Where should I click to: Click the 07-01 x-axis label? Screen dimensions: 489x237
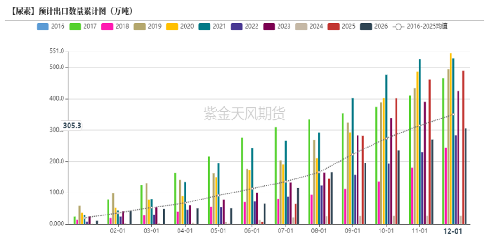pyautogui.click(x=285, y=231)
